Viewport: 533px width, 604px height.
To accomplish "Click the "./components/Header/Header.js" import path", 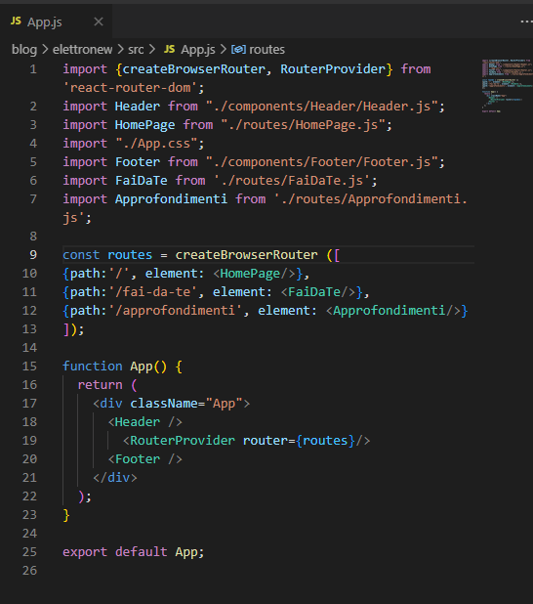I will click(322, 107).
